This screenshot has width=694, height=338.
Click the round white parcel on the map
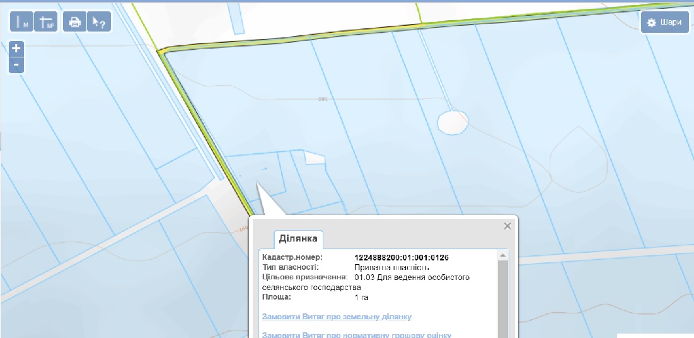tap(453, 121)
